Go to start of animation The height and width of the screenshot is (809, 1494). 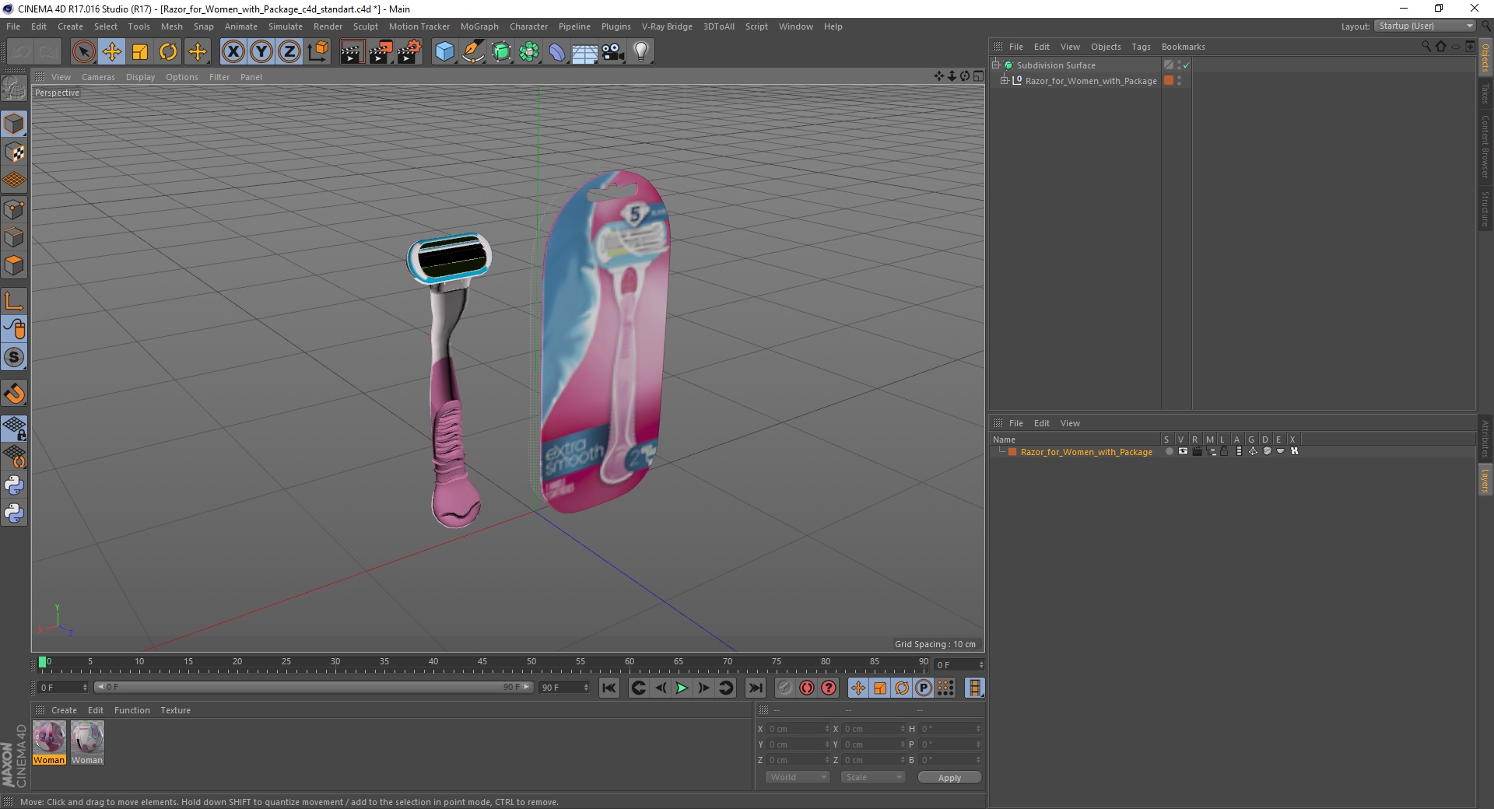pos(609,688)
